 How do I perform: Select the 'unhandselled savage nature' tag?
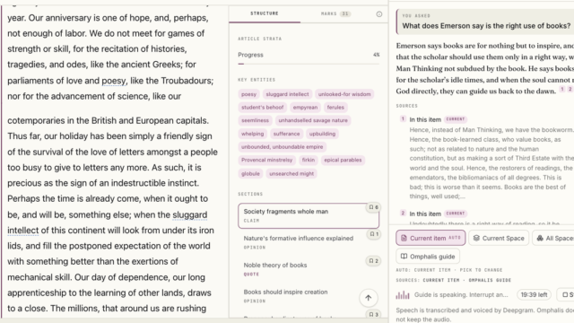[313, 120]
